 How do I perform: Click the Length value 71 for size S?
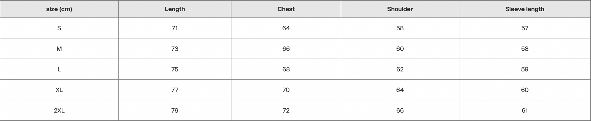tap(175, 28)
